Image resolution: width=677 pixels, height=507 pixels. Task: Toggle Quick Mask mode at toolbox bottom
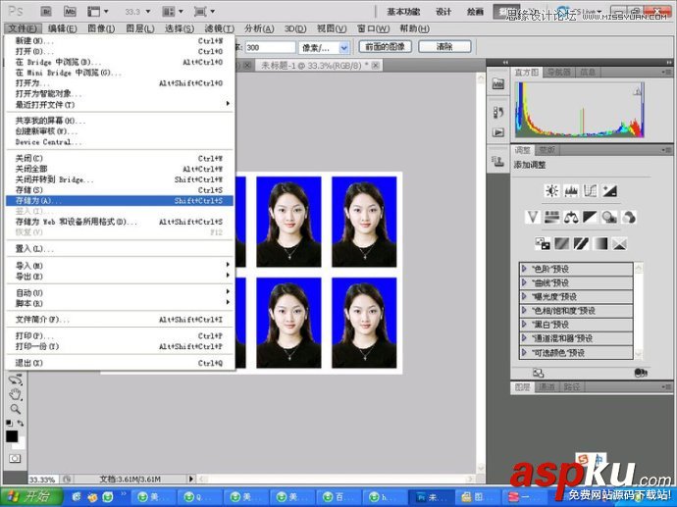[x=15, y=458]
